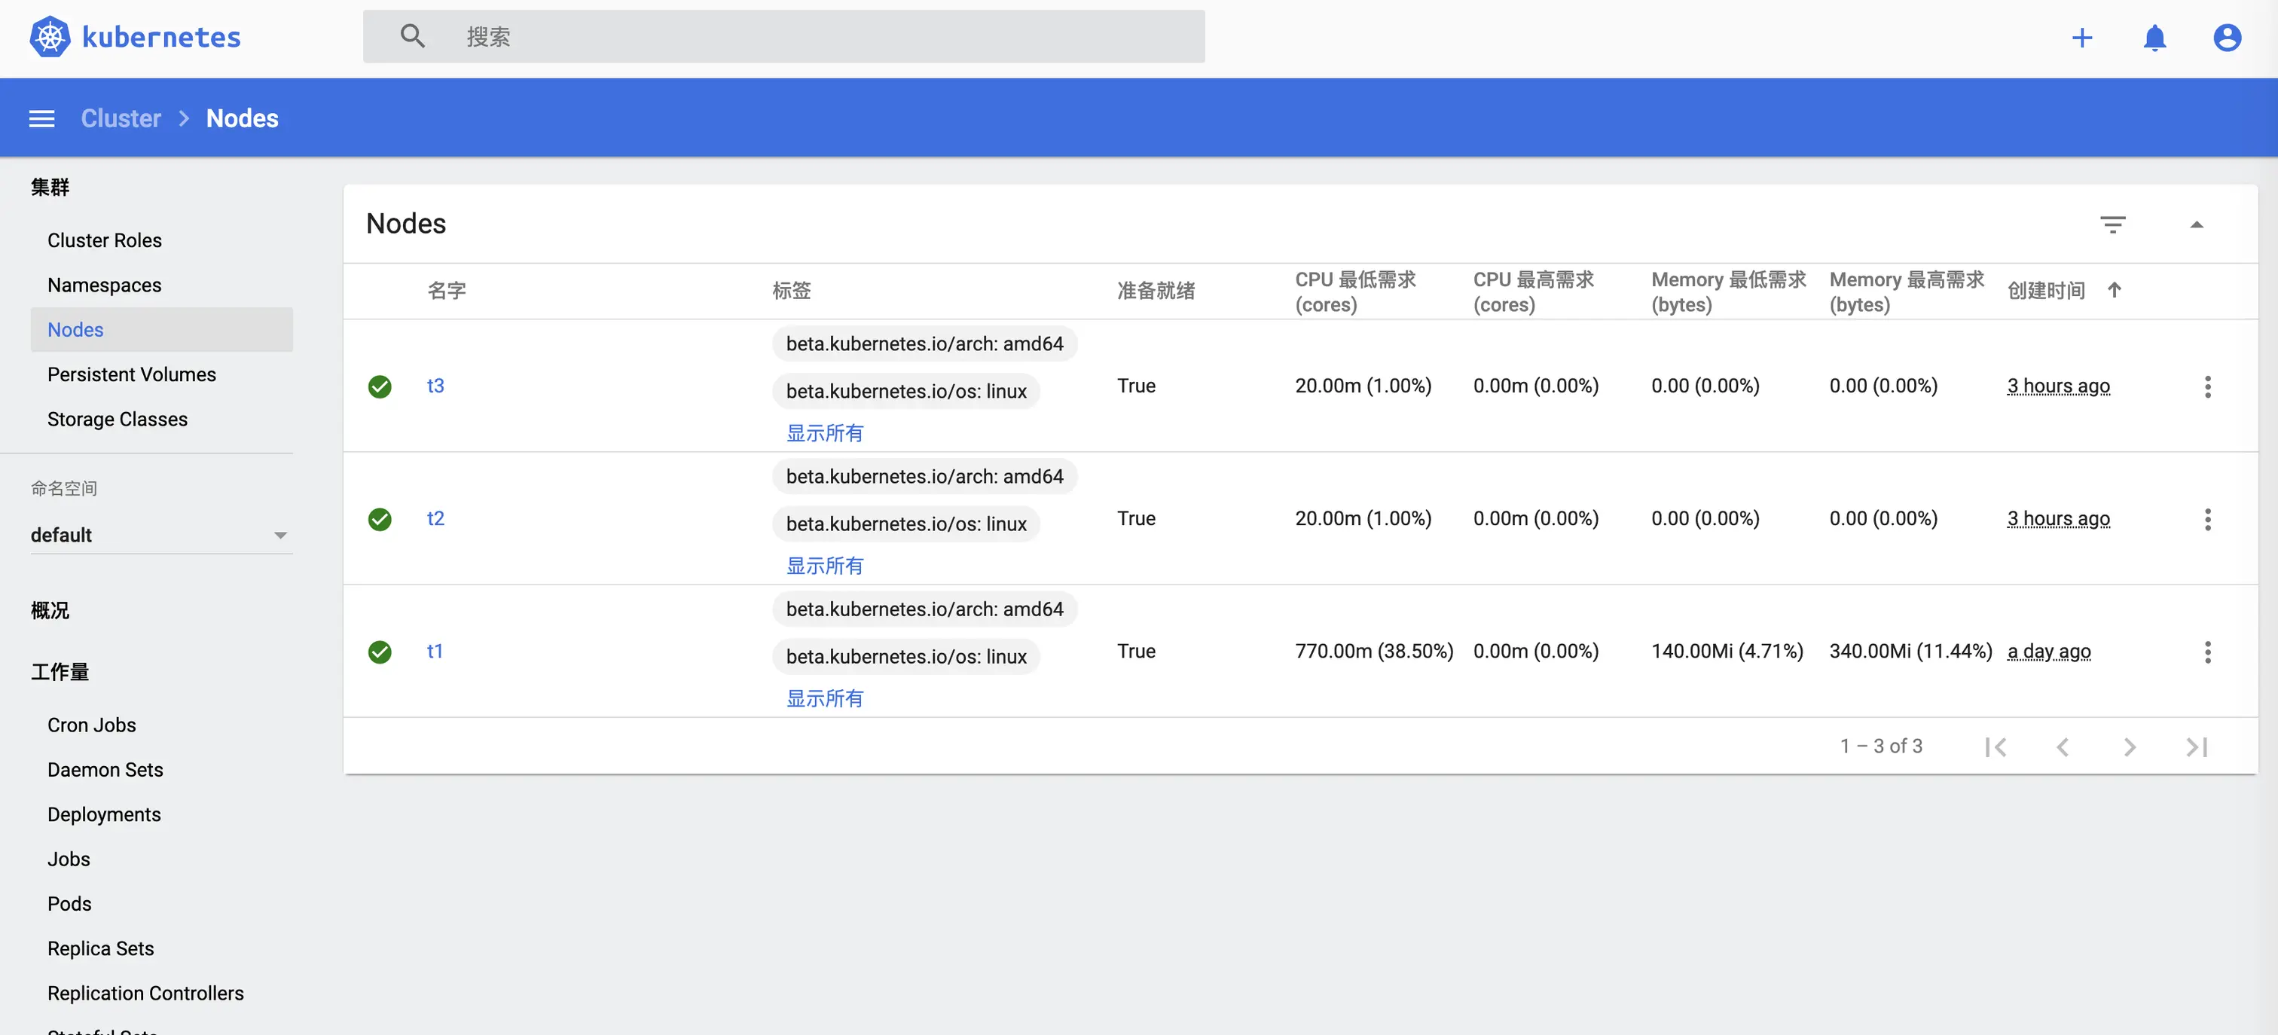The width and height of the screenshot is (2278, 1035).
Task: Click the Cluster breadcrumb
Action: (x=121, y=118)
